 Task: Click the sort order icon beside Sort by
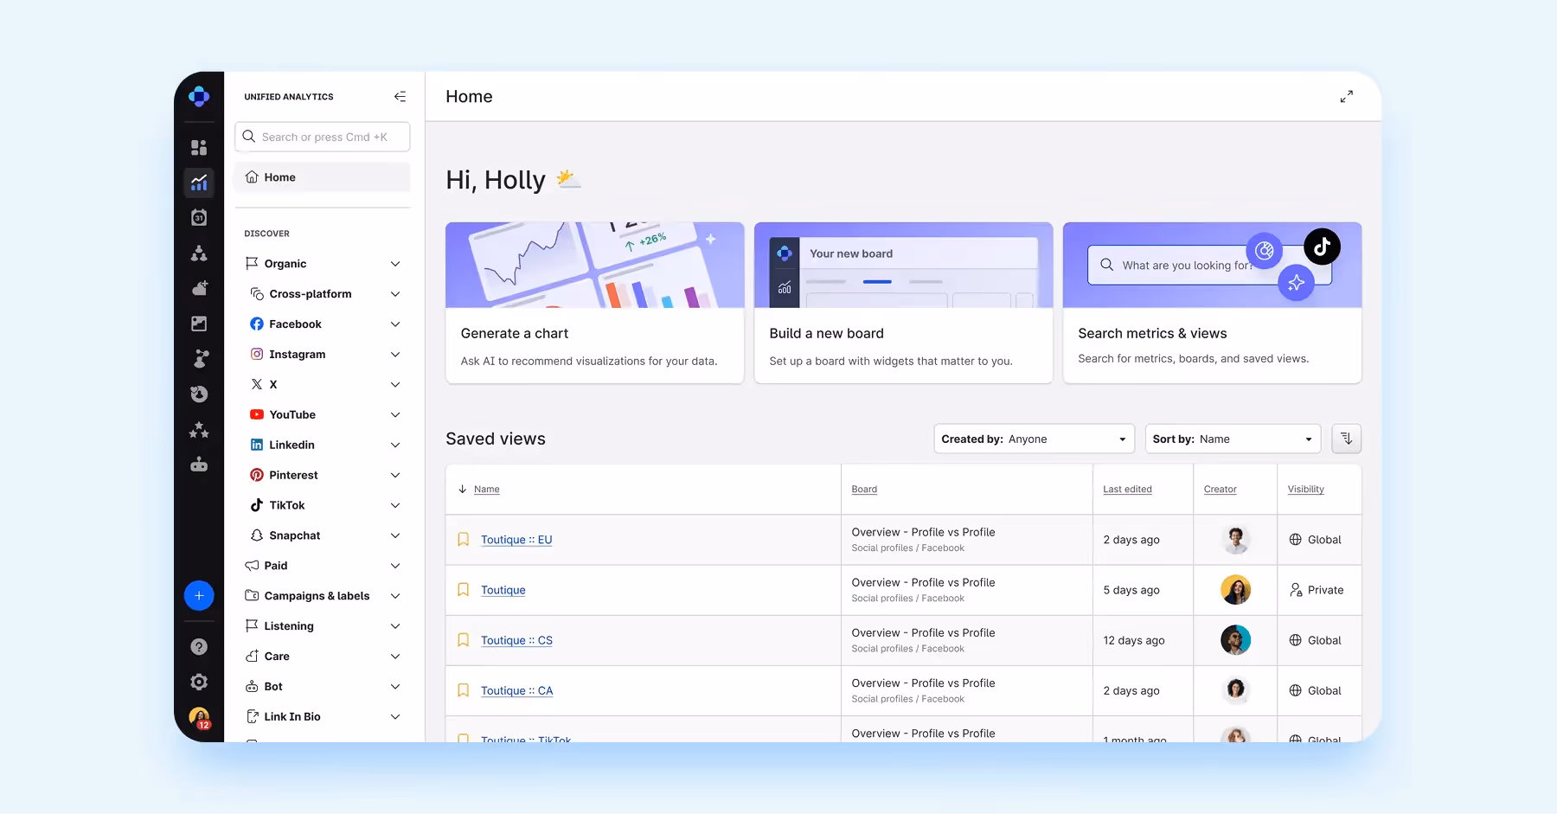click(x=1345, y=439)
